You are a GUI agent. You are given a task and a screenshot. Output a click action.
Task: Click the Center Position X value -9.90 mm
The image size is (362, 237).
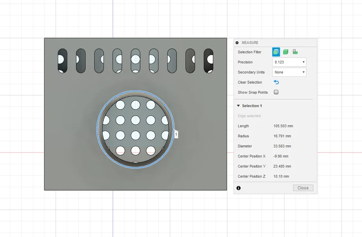pyautogui.click(x=281, y=156)
